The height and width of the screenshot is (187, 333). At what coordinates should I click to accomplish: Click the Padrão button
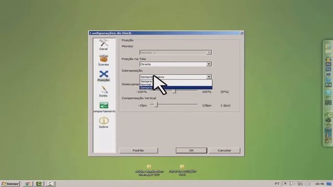[x=138, y=150]
